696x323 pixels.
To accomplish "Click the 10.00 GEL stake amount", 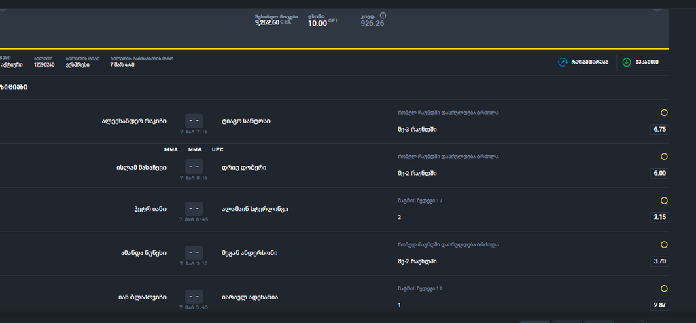I will click(x=317, y=23).
